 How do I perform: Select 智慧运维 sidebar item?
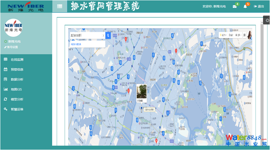click(x=17, y=109)
